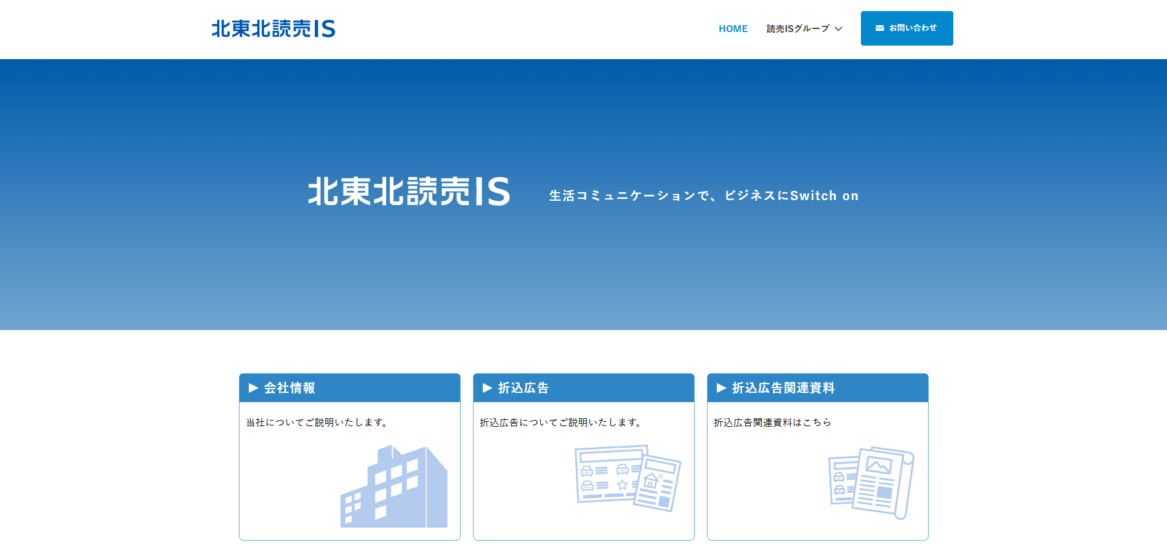This screenshot has width=1167, height=545.
Task: Click the flyer advertisement illustration
Action: [x=628, y=478]
